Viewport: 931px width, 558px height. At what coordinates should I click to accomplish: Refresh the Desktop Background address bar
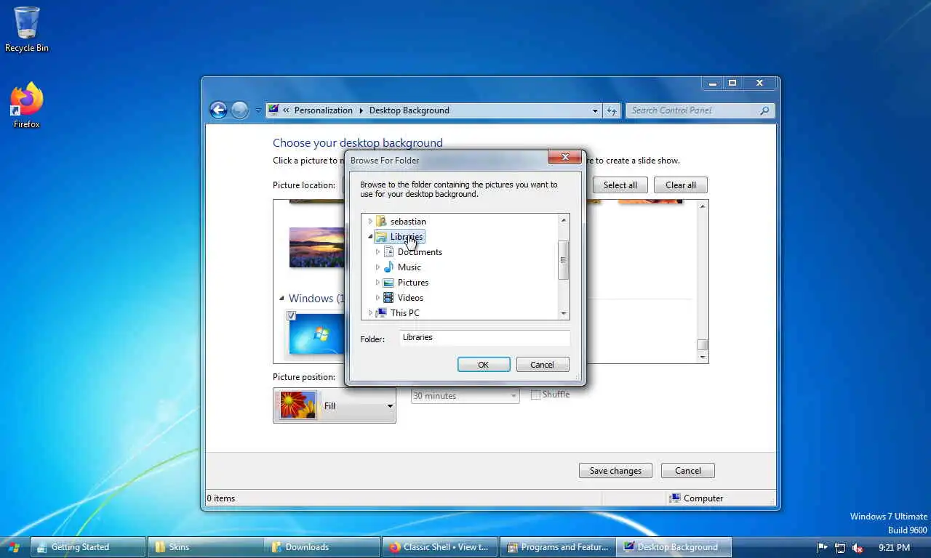tap(612, 110)
